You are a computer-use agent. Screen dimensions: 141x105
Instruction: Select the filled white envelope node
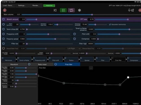[x=128, y=77]
